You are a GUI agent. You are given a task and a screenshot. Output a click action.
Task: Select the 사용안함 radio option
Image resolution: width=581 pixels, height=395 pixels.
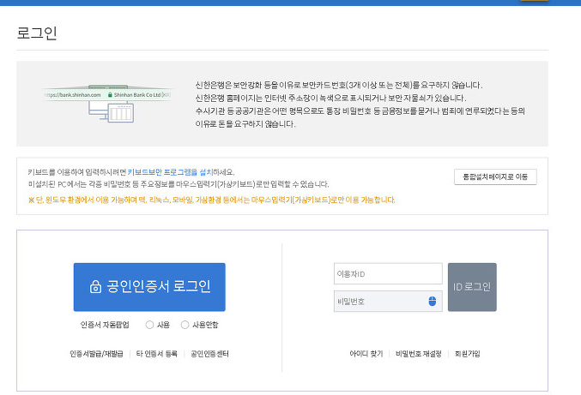click(x=185, y=325)
